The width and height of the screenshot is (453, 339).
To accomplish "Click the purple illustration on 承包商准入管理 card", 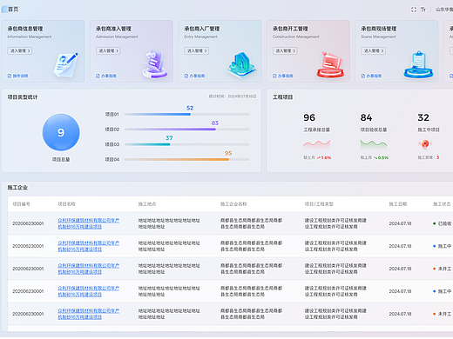I will tap(155, 64).
